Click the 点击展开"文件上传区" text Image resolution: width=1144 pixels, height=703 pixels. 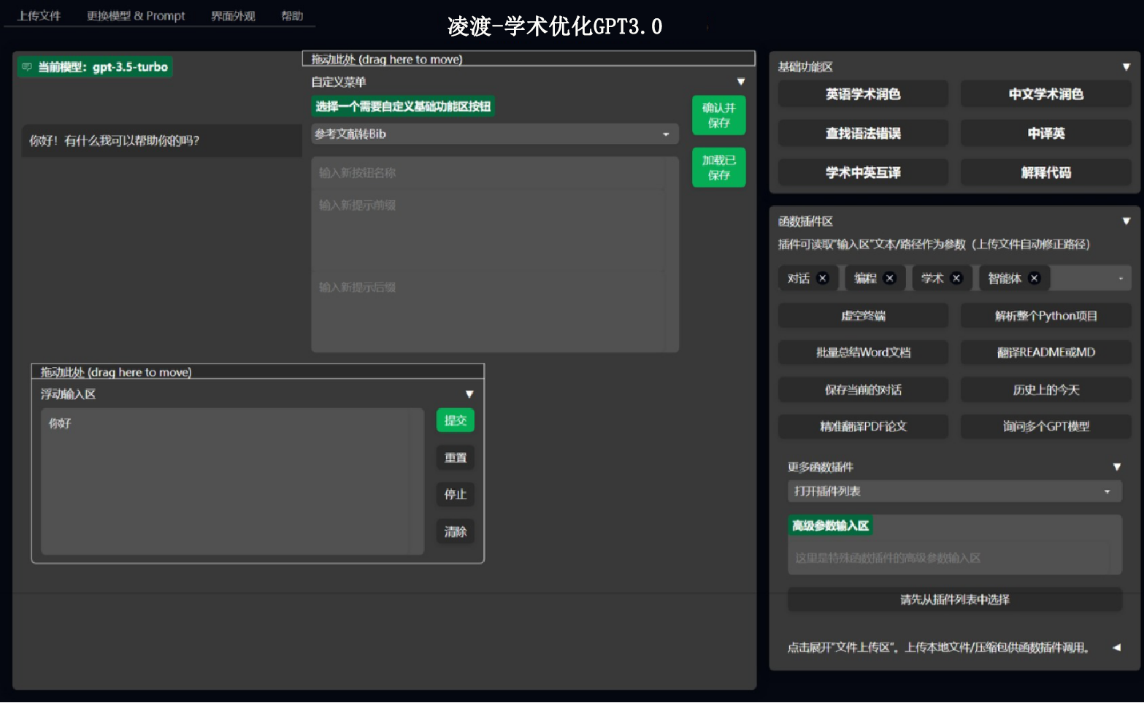(x=937, y=648)
